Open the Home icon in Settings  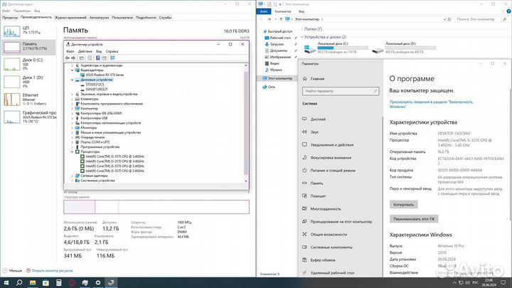pyautogui.click(x=305, y=78)
